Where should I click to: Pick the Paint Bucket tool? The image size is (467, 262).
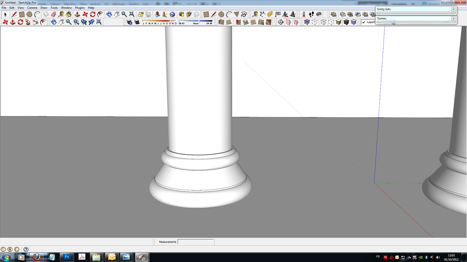click(68, 14)
